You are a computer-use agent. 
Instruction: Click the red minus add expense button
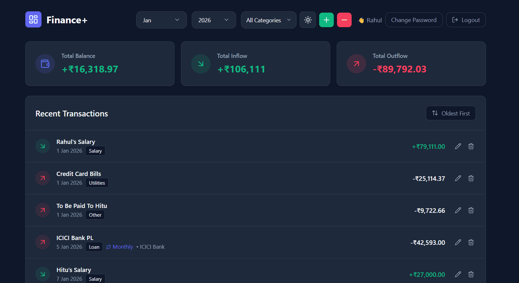click(x=344, y=20)
